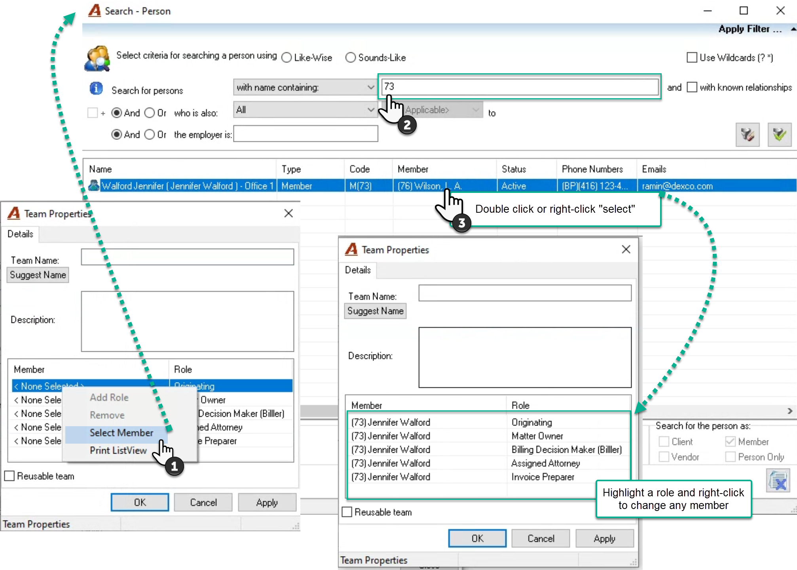Click the Description box in left dialog

188,321
